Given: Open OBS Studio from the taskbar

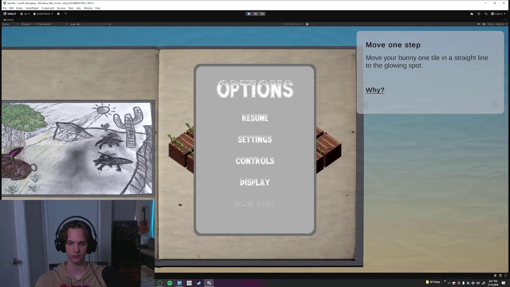Looking at the screenshot, I should (160, 283).
